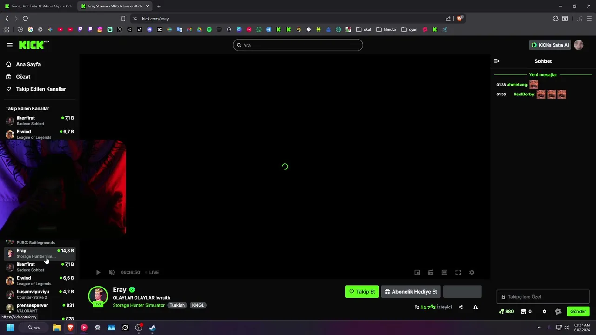Show hidden system tray icons
This screenshot has width=596, height=335.
coord(539,328)
